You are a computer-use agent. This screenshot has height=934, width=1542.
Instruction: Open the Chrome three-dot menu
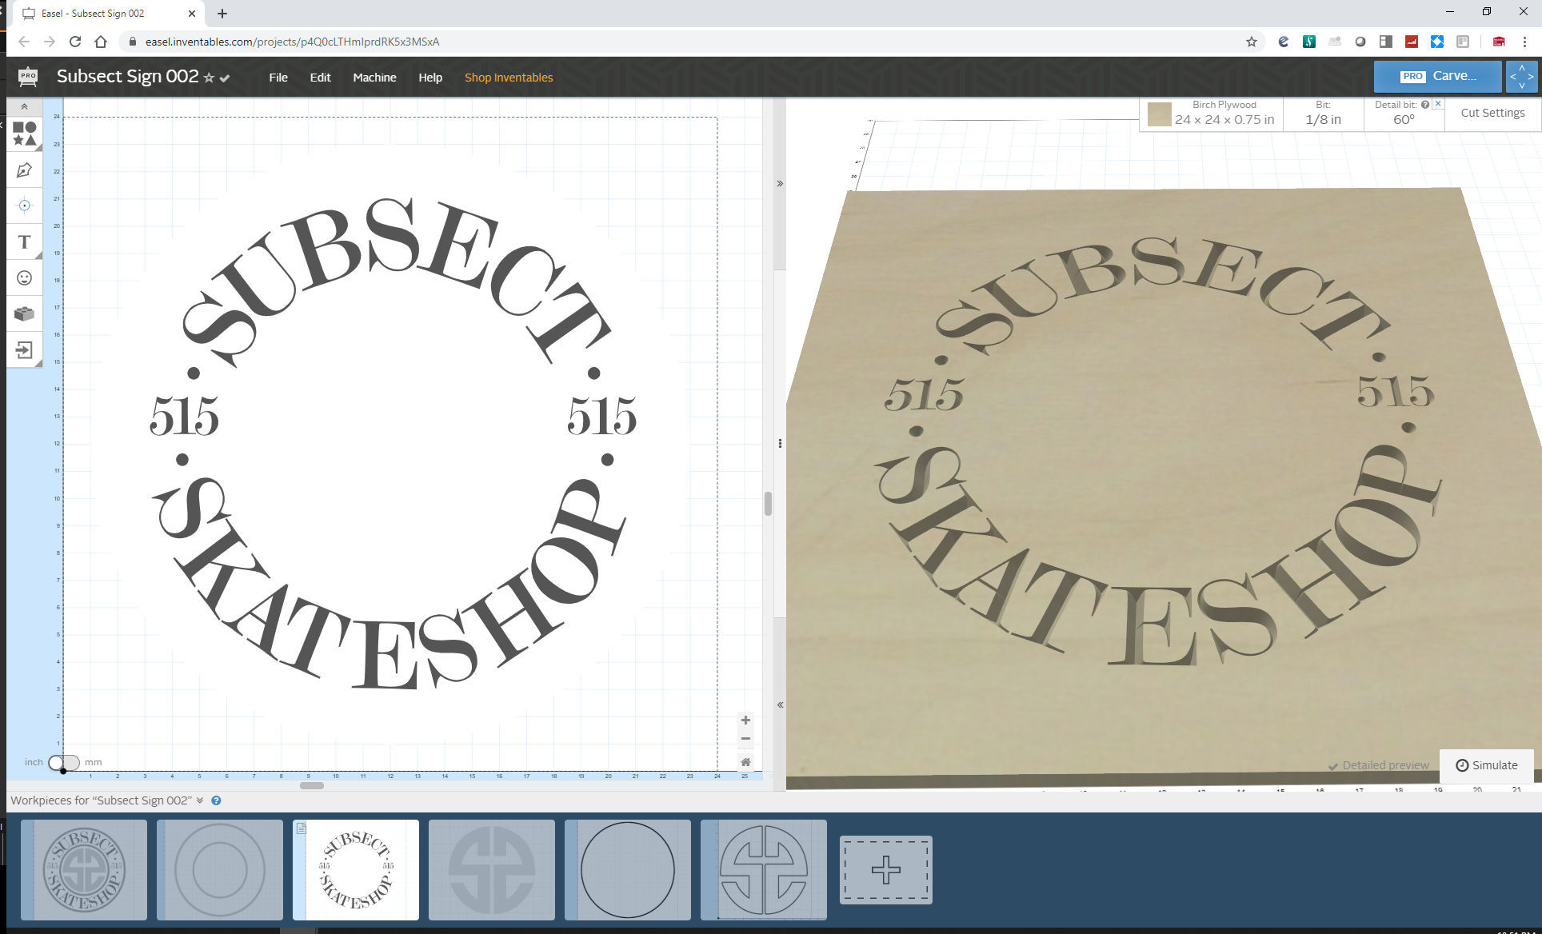tap(1525, 42)
